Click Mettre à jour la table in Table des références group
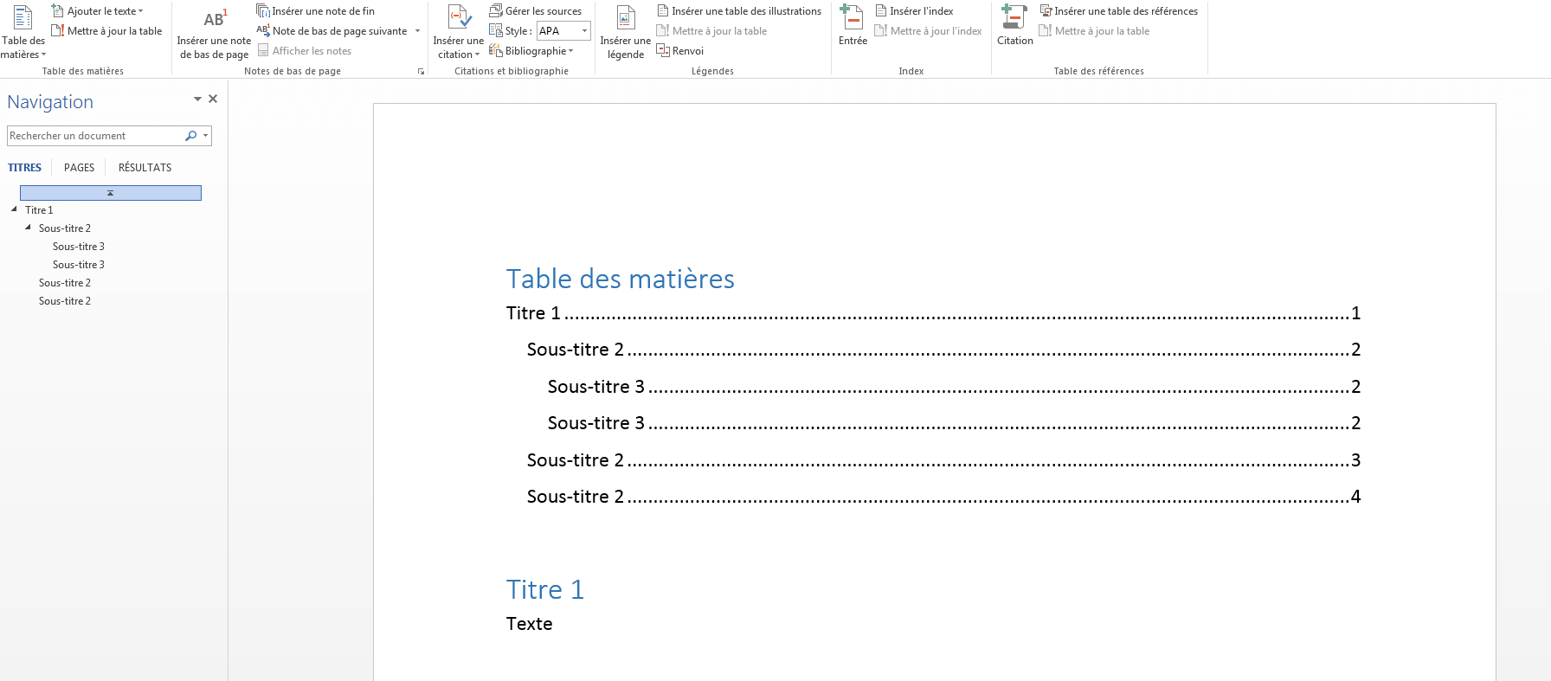Viewport: 1551px width, 681px height. pyautogui.click(x=1094, y=31)
